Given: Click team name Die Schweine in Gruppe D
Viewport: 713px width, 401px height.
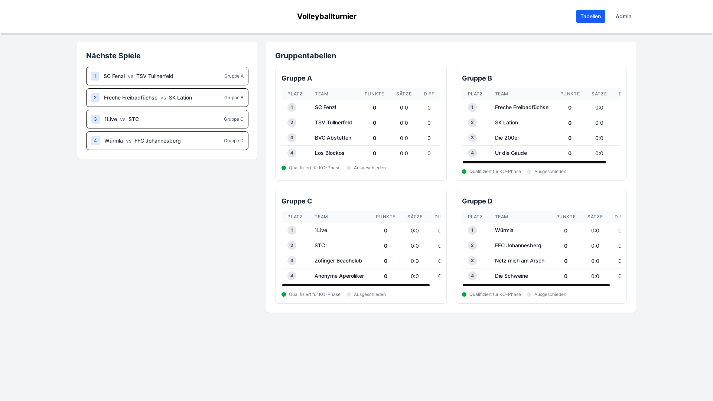Looking at the screenshot, I should coord(511,276).
